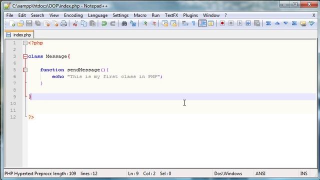Screen dimensions: 320x180
Task: Click the Redo arrow icon
Action: (112, 23)
